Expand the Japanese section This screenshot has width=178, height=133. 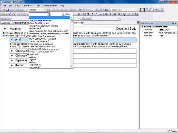(x=12, y=60)
